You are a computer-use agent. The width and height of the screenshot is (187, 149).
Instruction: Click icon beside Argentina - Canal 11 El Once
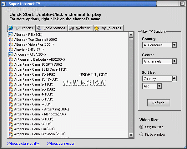pyautogui.click(x=11, y=69)
